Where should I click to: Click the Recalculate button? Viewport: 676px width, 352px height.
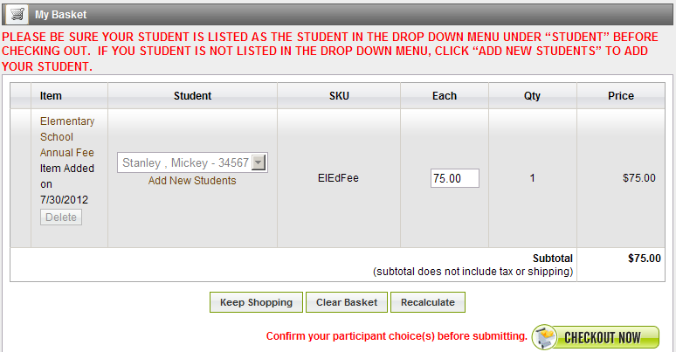(428, 302)
